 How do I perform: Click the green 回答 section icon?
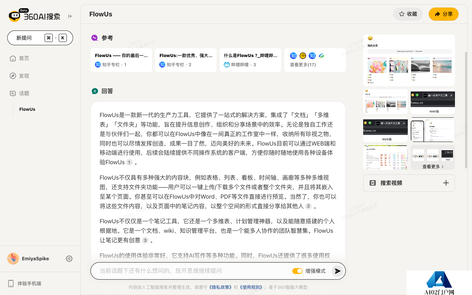pos(95,91)
